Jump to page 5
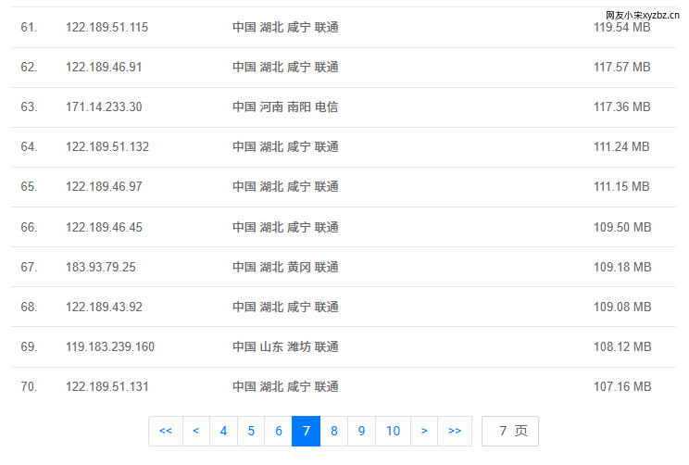The height and width of the screenshot is (465, 689). (x=251, y=431)
